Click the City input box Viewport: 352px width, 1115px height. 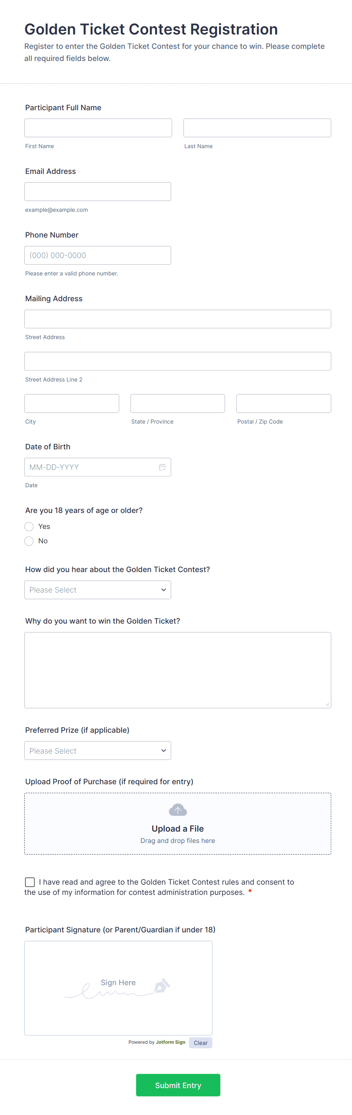(x=72, y=403)
